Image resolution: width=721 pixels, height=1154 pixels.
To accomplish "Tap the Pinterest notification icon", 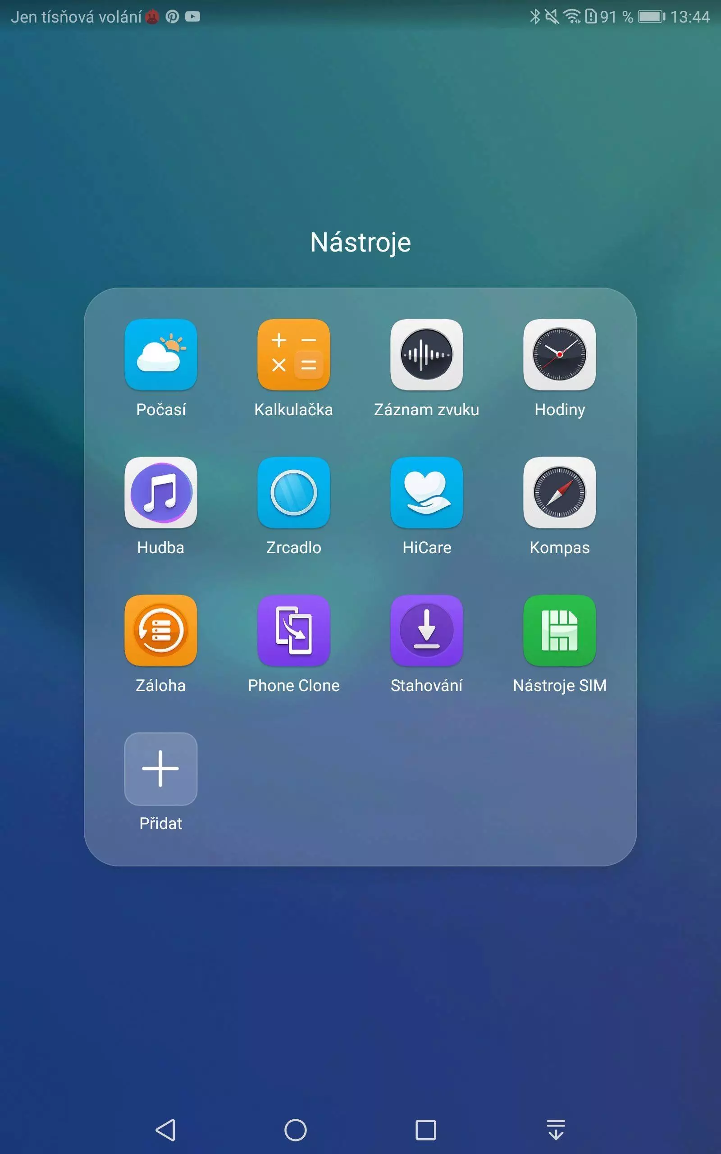I will [172, 17].
